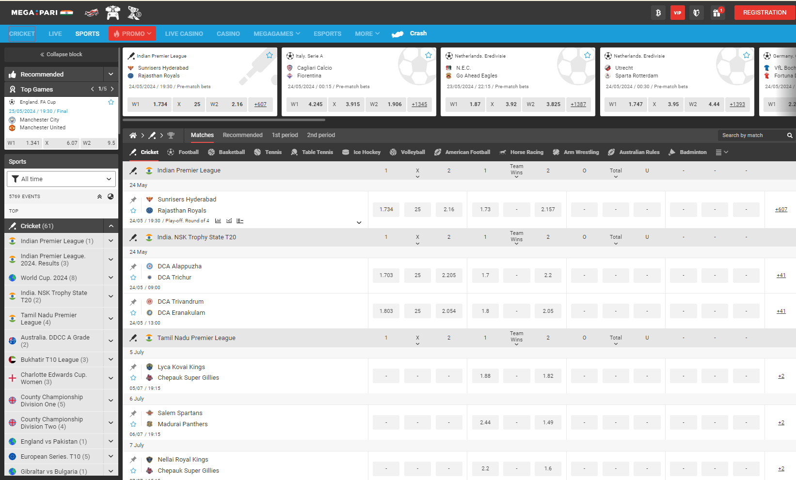Click the REGISTRATION button
The width and height of the screenshot is (796, 480).
point(764,13)
